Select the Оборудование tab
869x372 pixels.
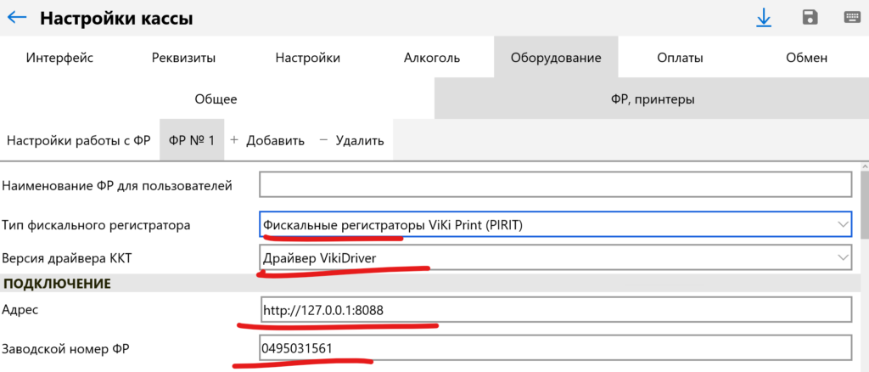pyautogui.click(x=556, y=58)
